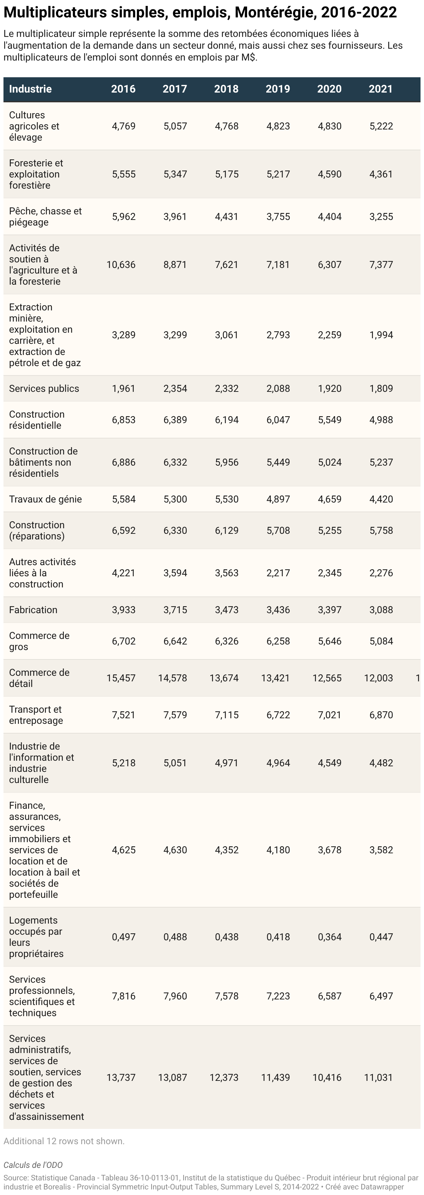The width and height of the screenshot is (424, 1195).
Task: Select the 15,457 cell for Commerce de détail
Action: (x=121, y=678)
